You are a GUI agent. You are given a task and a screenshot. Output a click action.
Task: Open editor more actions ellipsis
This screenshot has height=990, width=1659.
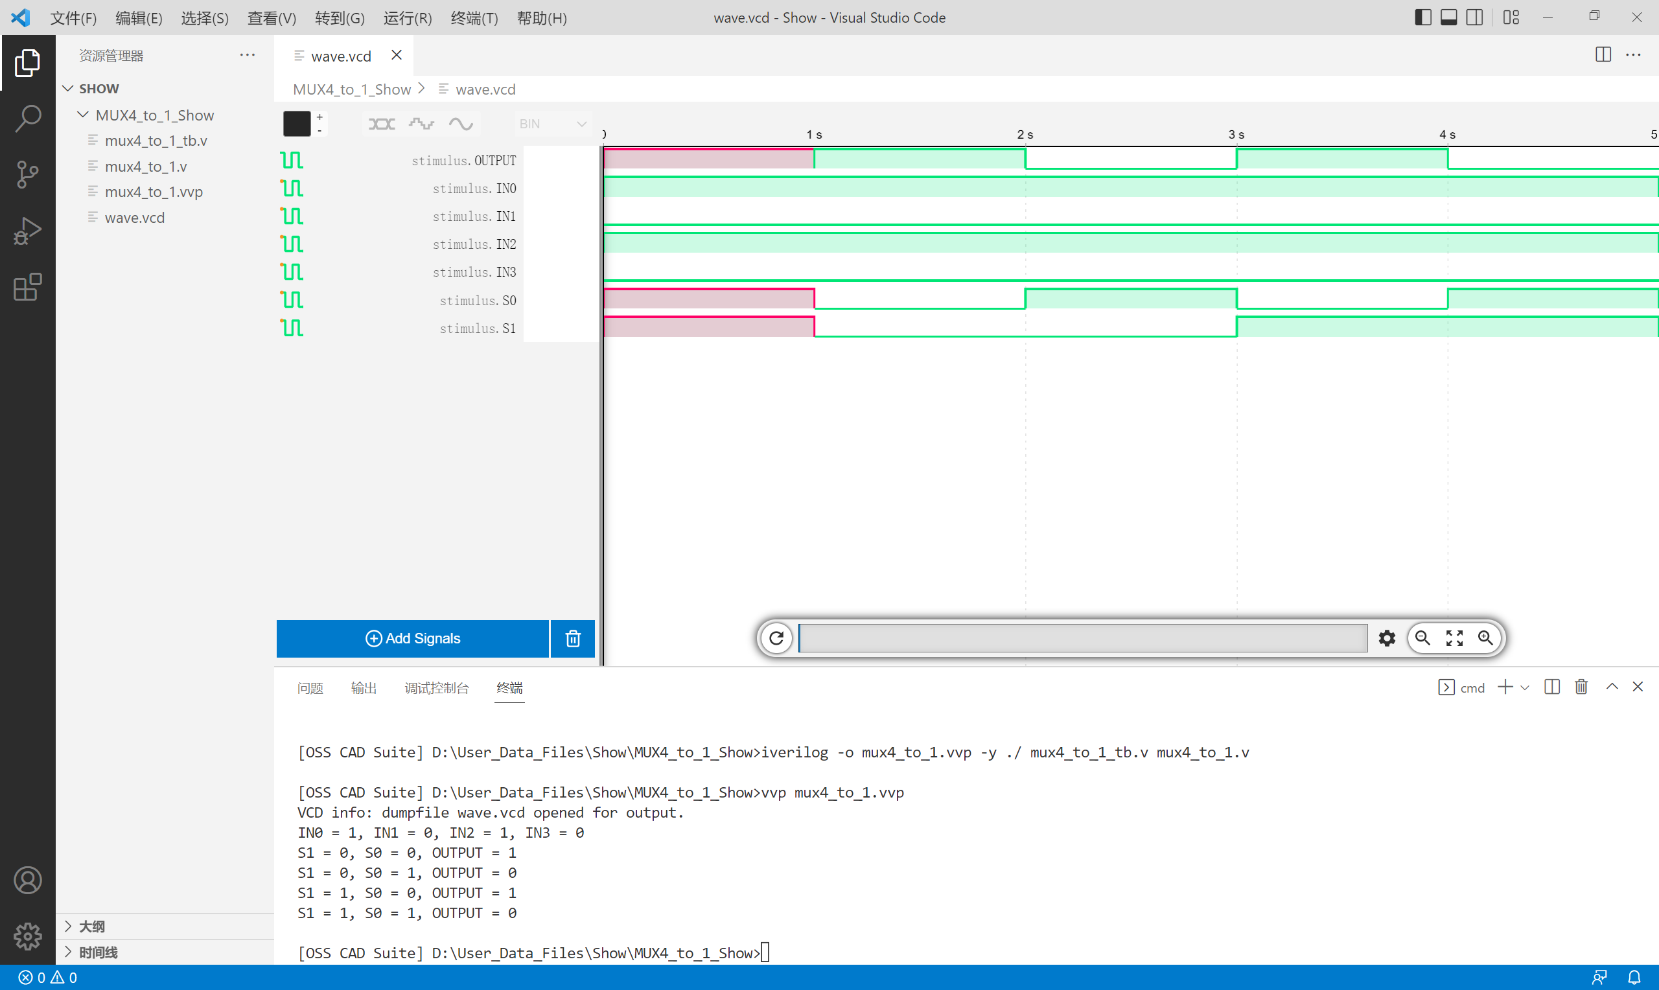(1634, 55)
